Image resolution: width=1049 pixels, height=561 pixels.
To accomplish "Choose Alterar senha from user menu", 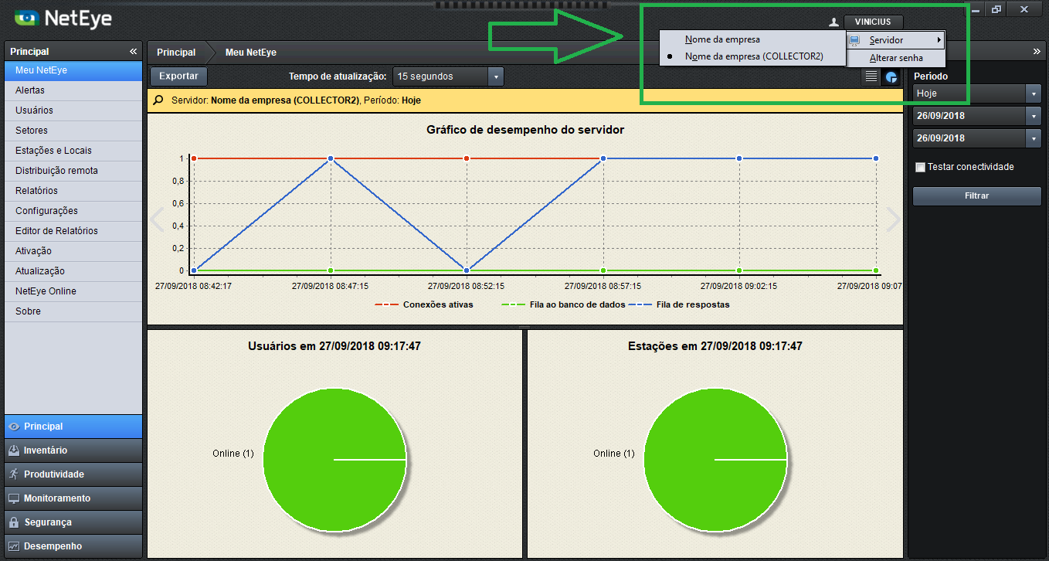I will [896, 58].
